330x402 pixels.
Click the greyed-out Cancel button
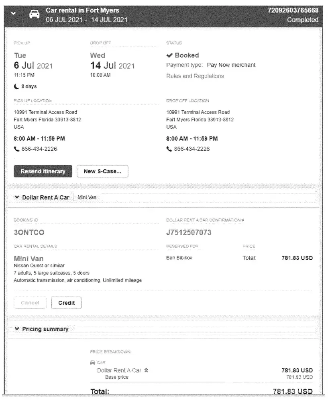pos(30,303)
